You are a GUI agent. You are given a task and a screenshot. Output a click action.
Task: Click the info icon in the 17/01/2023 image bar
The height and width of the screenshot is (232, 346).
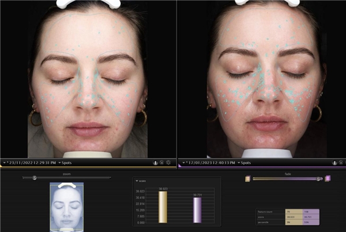pos(334,163)
